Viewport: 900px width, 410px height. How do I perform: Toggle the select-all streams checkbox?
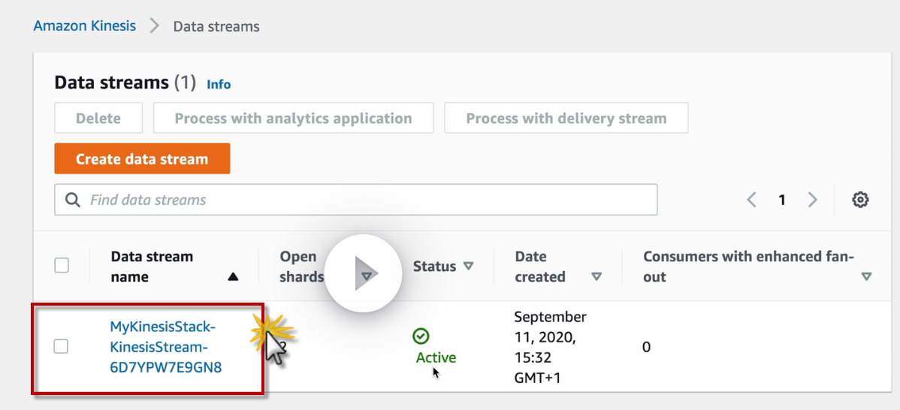click(x=62, y=265)
